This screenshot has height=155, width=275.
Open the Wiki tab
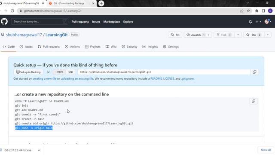(111, 46)
